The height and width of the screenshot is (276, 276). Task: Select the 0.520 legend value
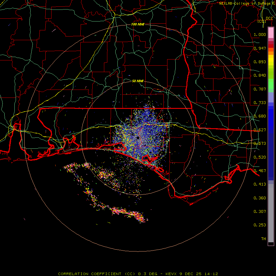click(x=260, y=157)
